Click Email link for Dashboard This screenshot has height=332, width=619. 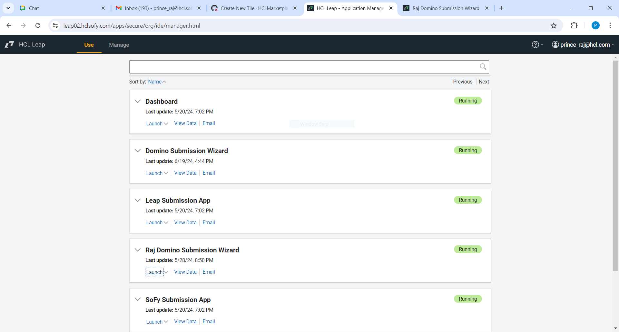pyautogui.click(x=209, y=123)
